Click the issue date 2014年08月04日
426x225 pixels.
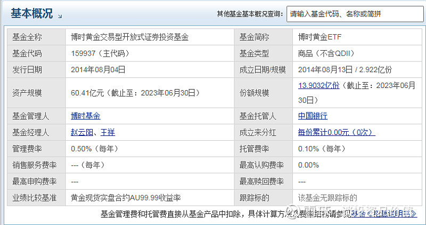[98, 69]
